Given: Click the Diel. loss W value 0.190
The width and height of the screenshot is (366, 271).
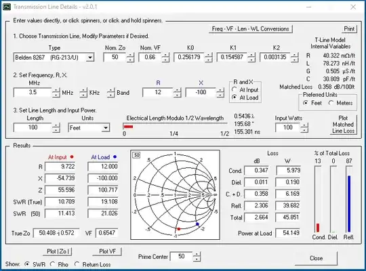Looking at the screenshot, I should [x=288, y=182].
